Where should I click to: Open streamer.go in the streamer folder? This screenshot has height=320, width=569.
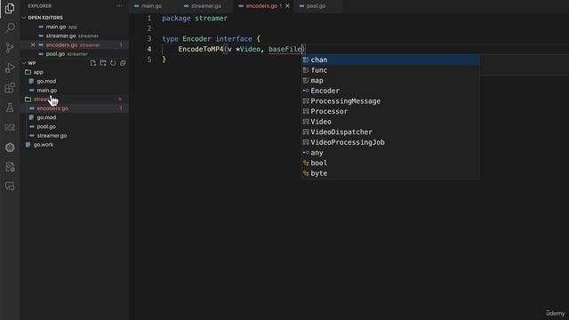click(x=52, y=136)
